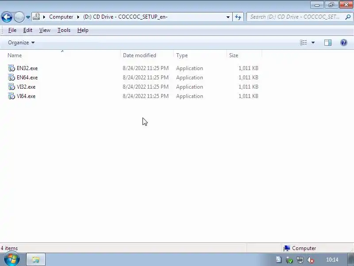This screenshot has width=354, height=266.
Task: Click the Safely Remove Hardware tray icon
Action: point(289,260)
